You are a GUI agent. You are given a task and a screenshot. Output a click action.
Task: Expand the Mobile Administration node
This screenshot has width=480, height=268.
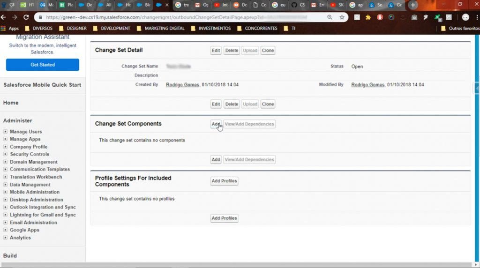coord(5,192)
